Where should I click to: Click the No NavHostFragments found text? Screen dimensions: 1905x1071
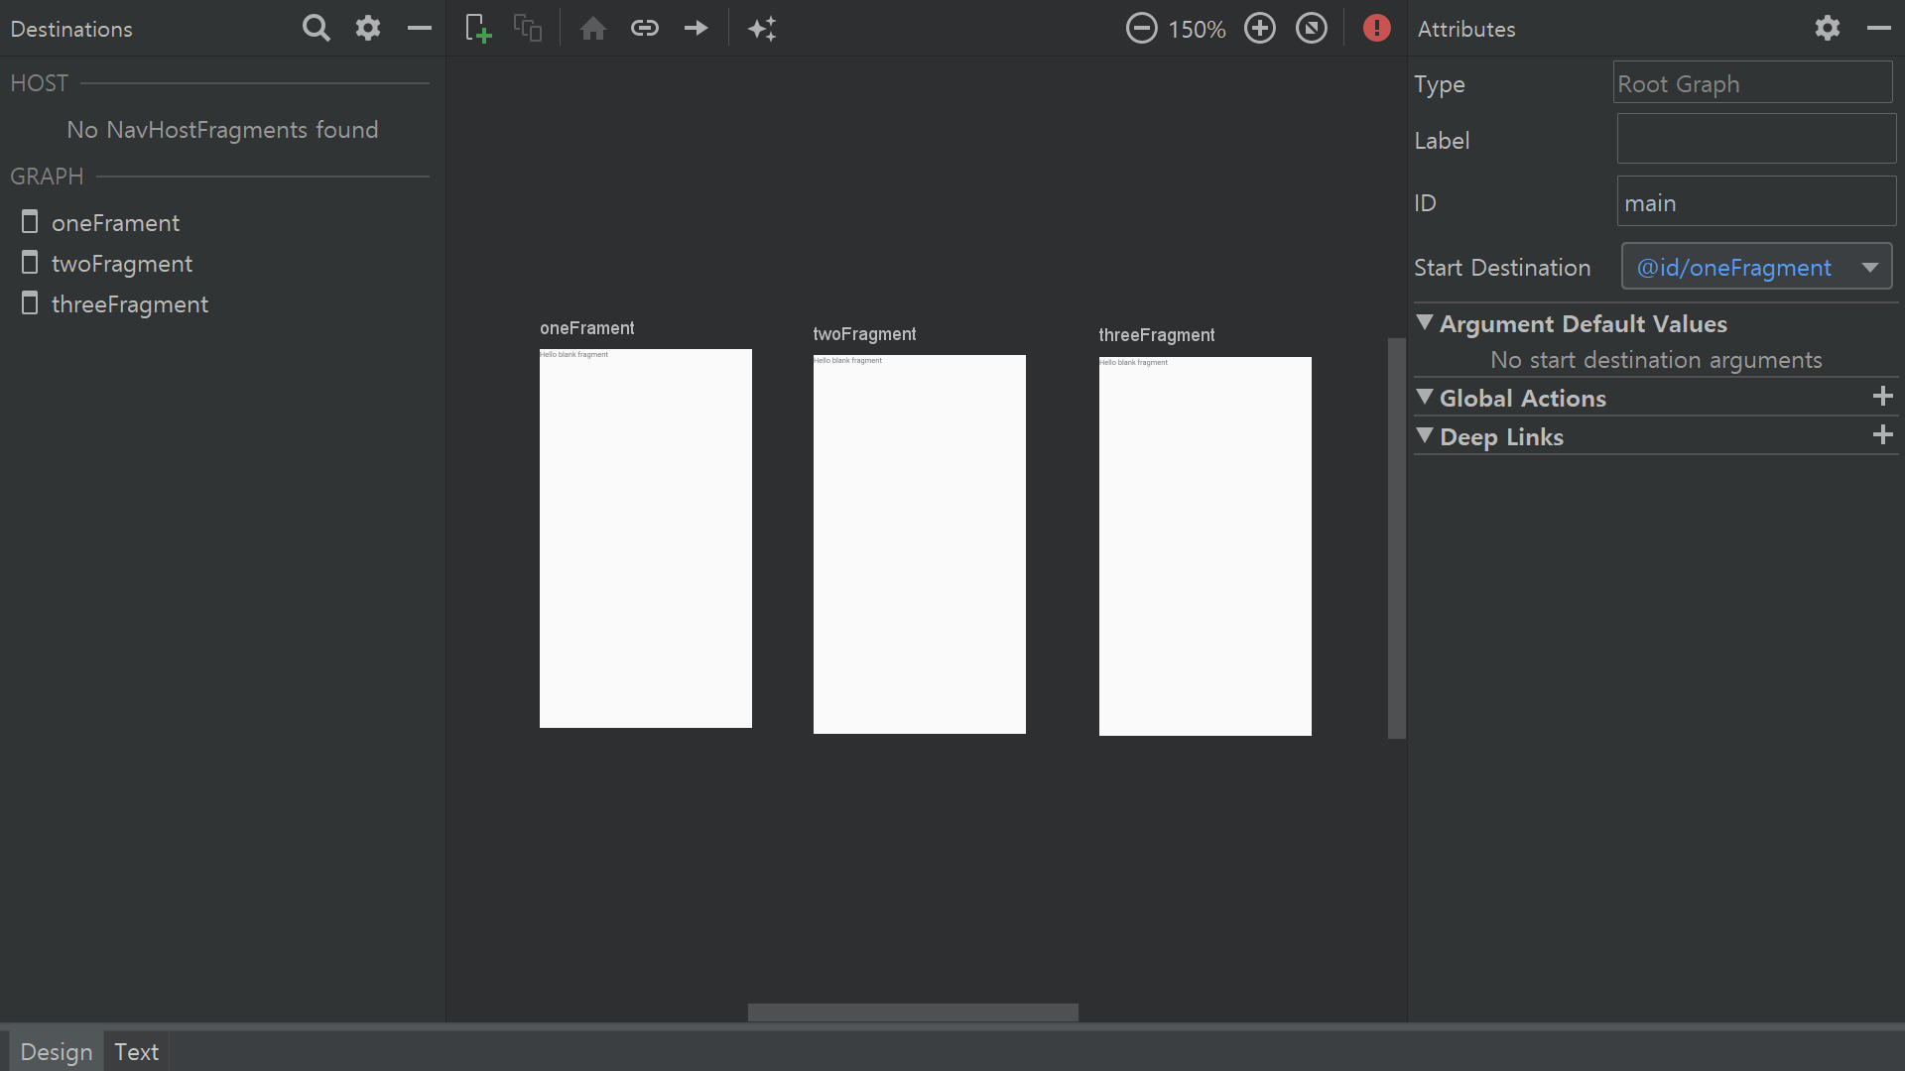(222, 130)
